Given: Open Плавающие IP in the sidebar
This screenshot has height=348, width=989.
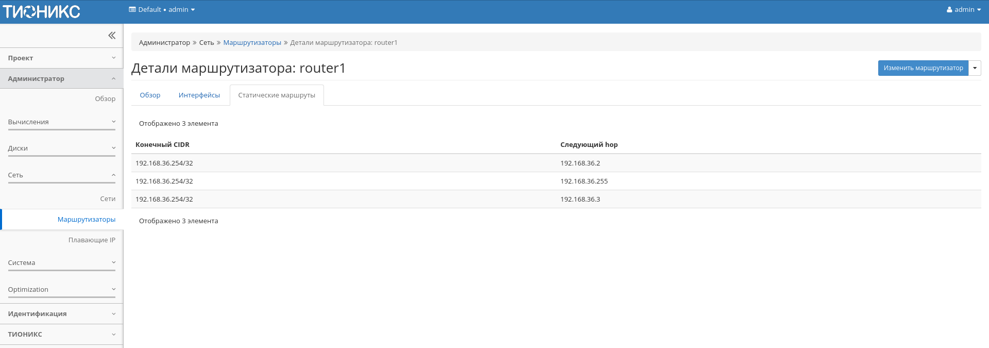Looking at the screenshot, I should [92, 240].
